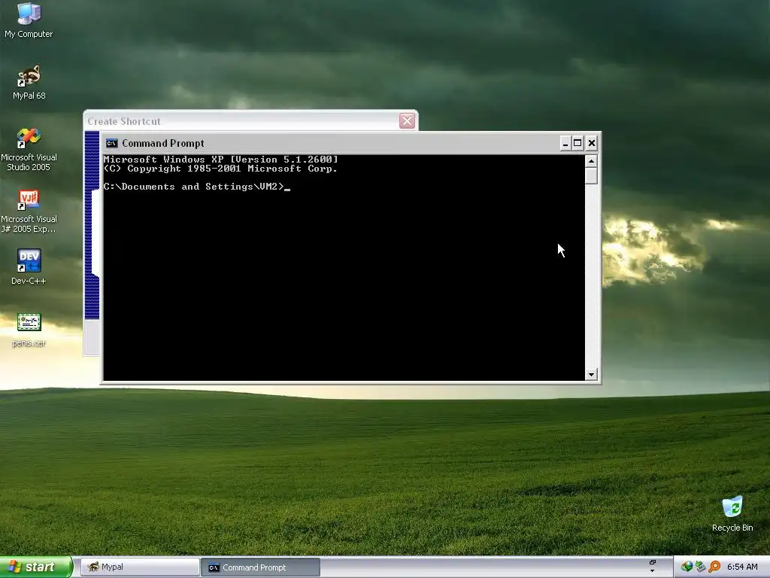The image size is (770, 578).
Task: Click the globe network tray icon
Action: (687, 567)
